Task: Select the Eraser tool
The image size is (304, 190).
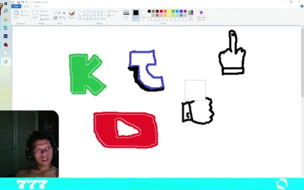Action: [55, 18]
